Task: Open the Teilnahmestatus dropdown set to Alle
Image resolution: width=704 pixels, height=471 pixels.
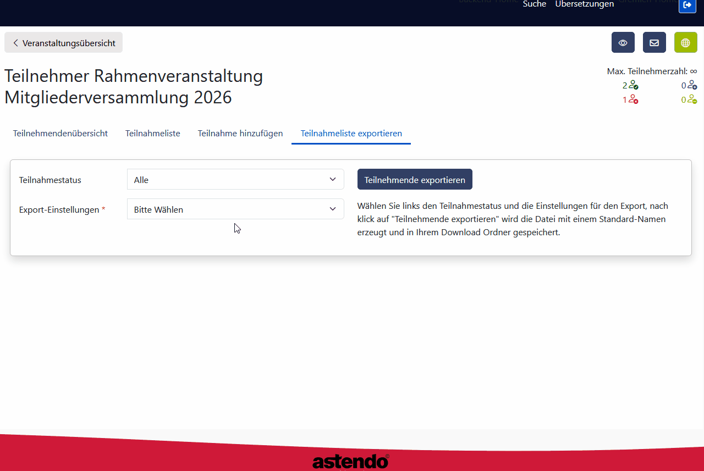Action: (x=235, y=179)
